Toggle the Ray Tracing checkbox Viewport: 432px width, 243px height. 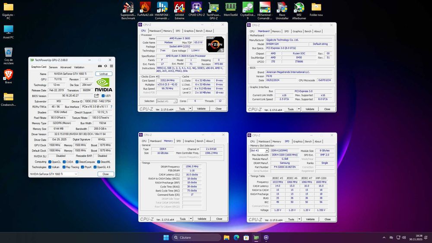[x=64, y=167]
